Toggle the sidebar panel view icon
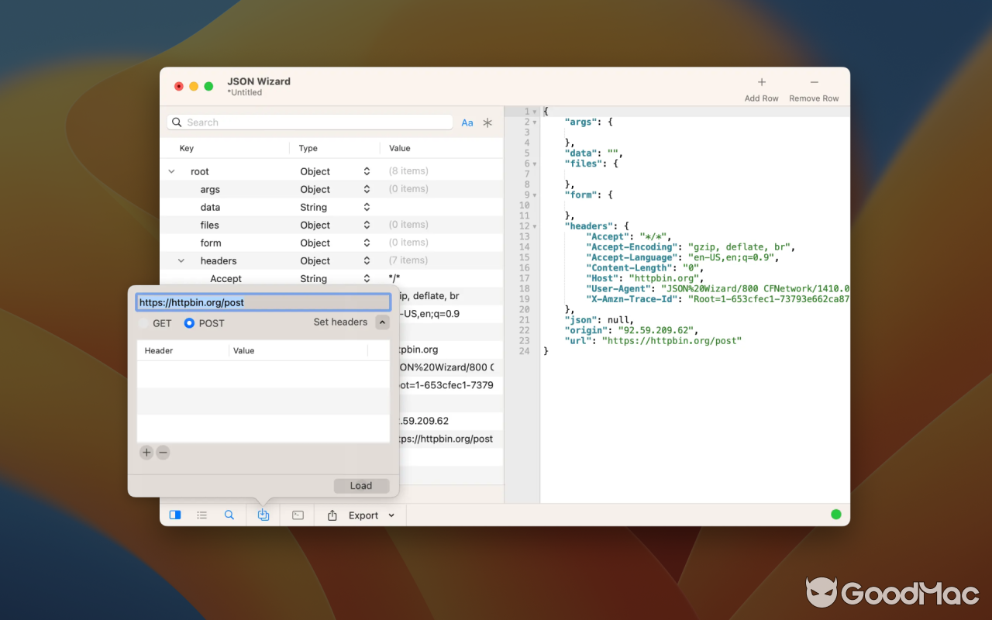 tap(175, 515)
